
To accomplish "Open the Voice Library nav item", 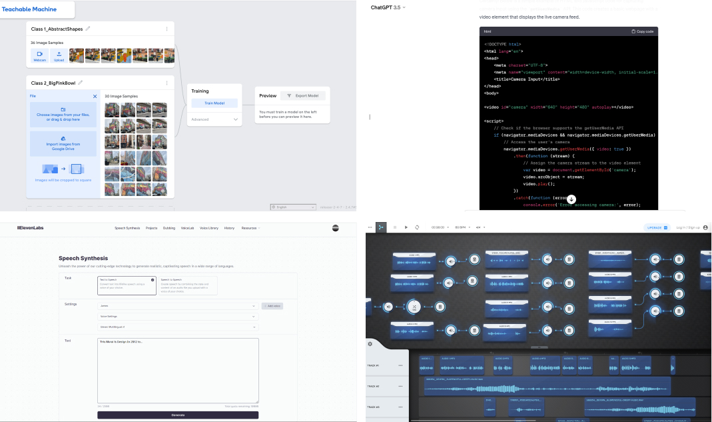I will coord(209,228).
